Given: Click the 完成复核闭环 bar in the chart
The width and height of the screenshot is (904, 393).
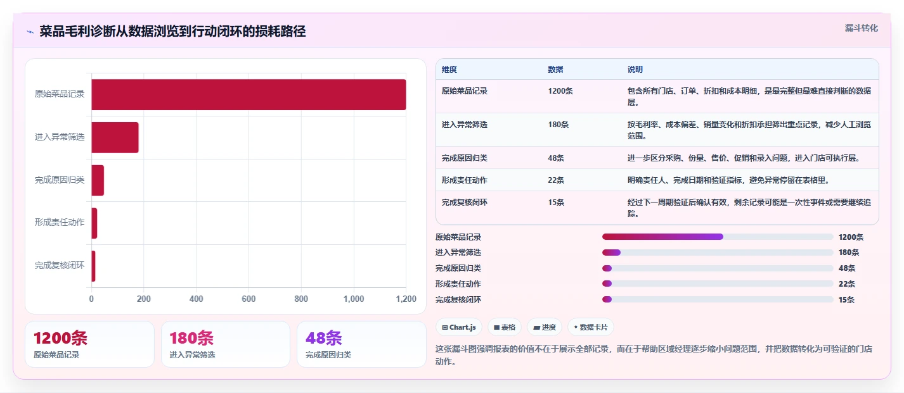Looking at the screenshot, I should coord(93,266).
